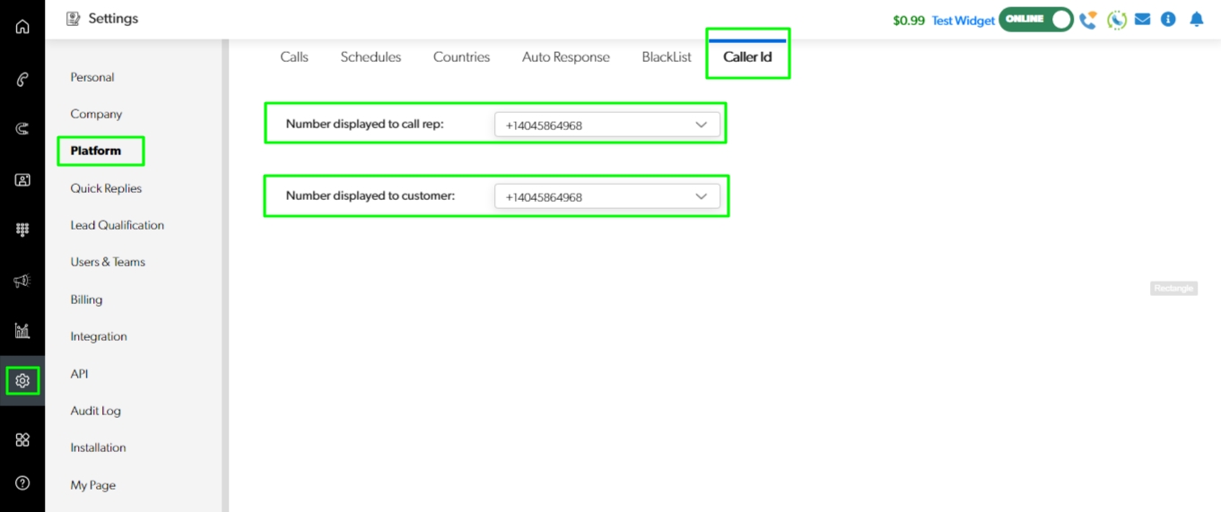This screenshot has height=512, width=1221.
Task: Open the contacts card icon in sidebar
Action: point(22,179)
